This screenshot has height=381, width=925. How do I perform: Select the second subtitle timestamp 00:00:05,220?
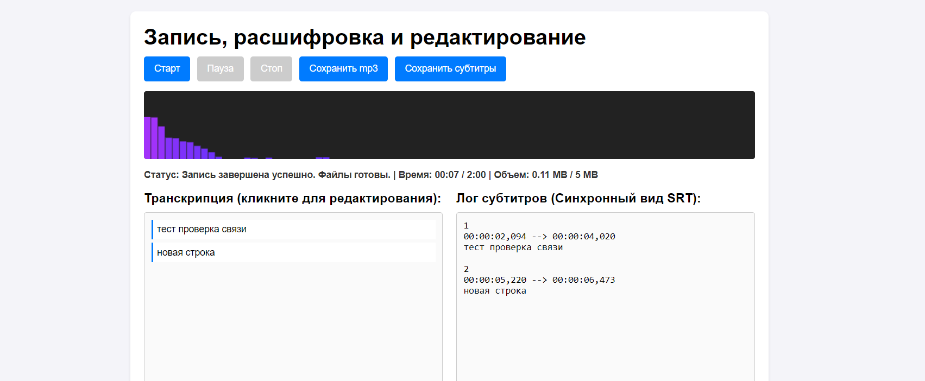[x=495, y=280]
